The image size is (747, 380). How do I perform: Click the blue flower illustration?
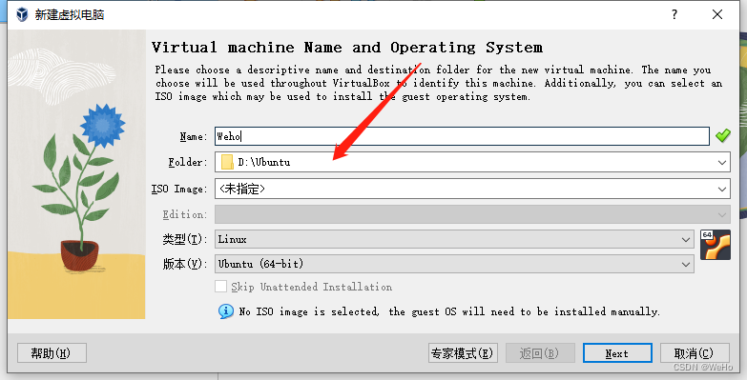pos(103,126)
